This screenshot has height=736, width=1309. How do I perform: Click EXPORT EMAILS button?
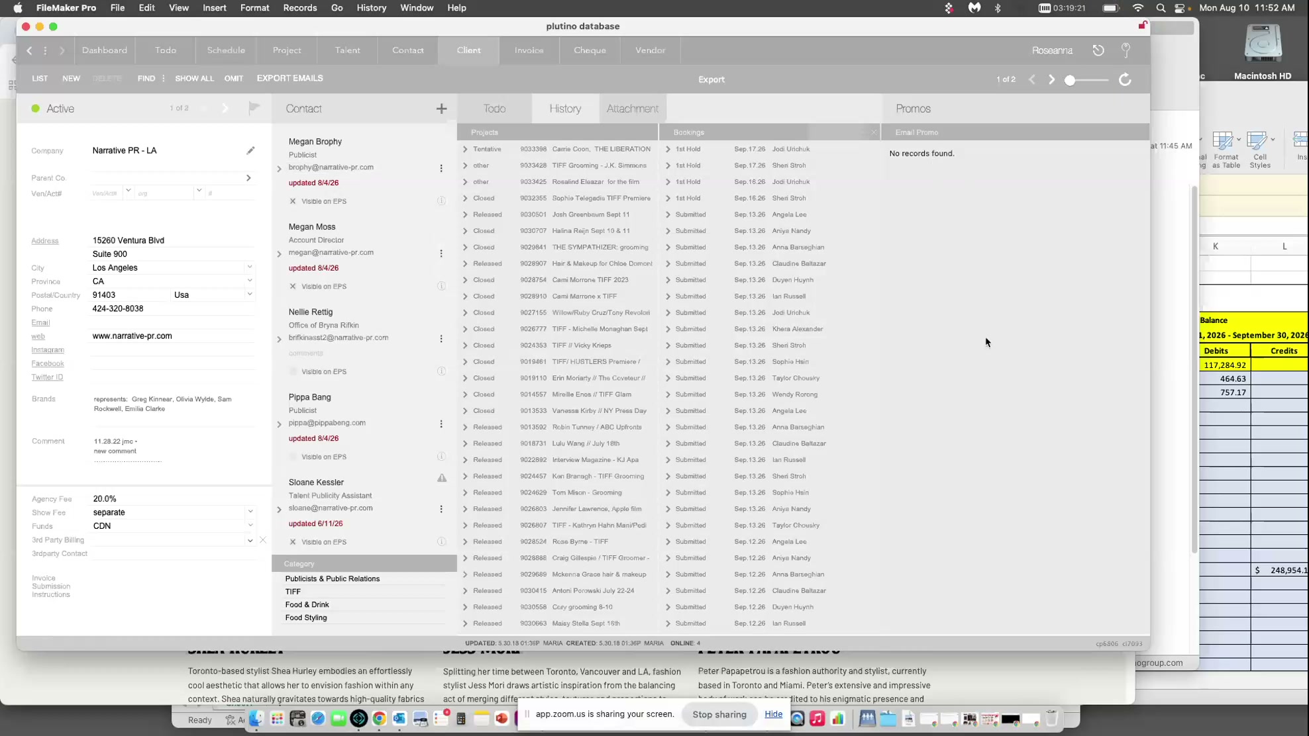(289, 78)
